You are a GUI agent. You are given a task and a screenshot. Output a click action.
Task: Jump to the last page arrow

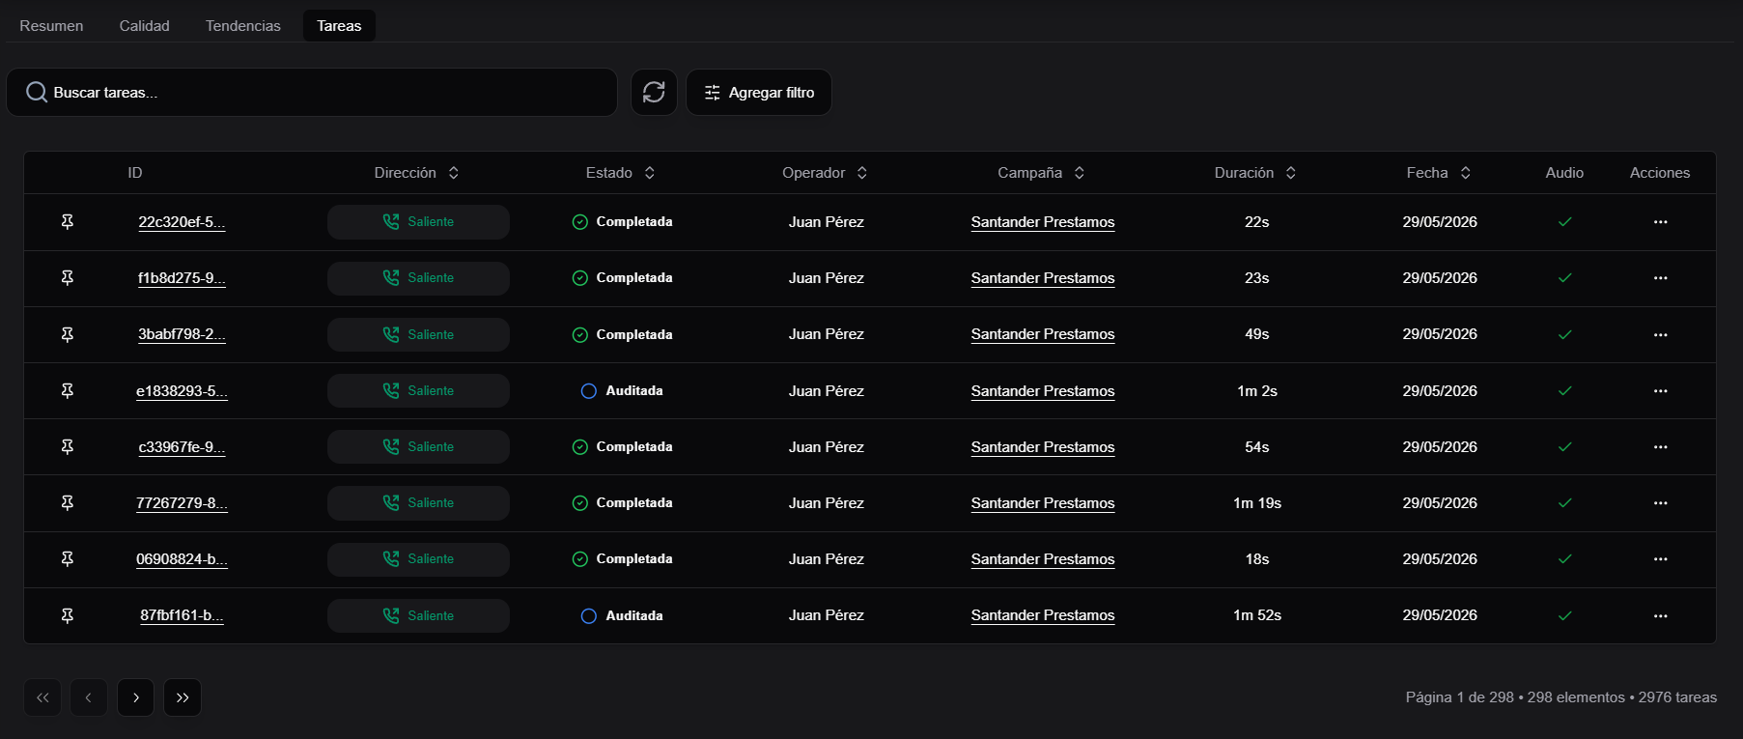coord(183,697)
